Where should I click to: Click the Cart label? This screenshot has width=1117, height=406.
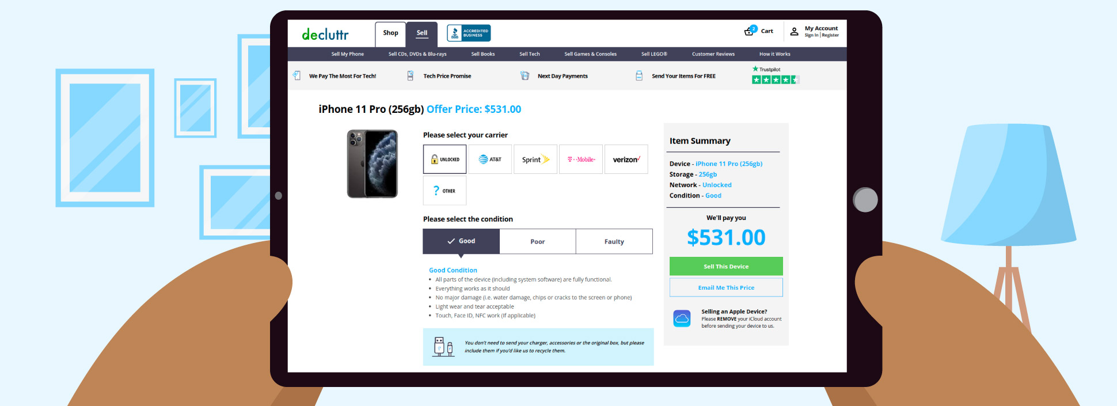click(767, 31)
